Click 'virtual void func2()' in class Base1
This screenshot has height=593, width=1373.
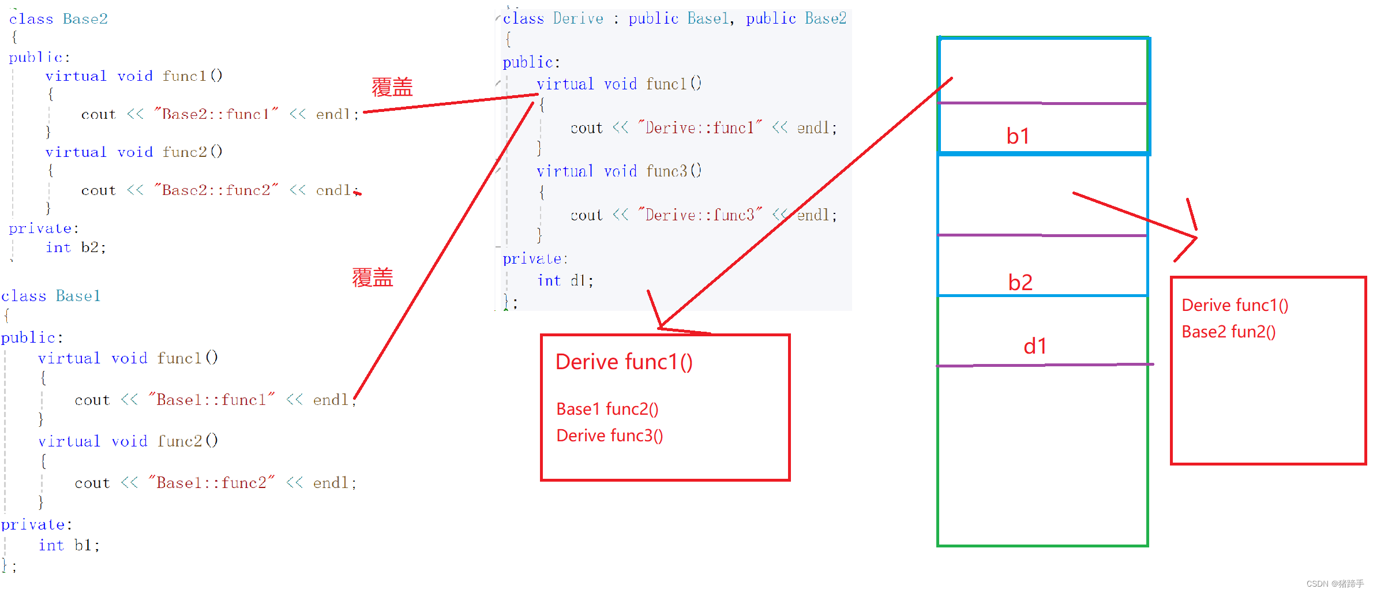click(128, 441)
